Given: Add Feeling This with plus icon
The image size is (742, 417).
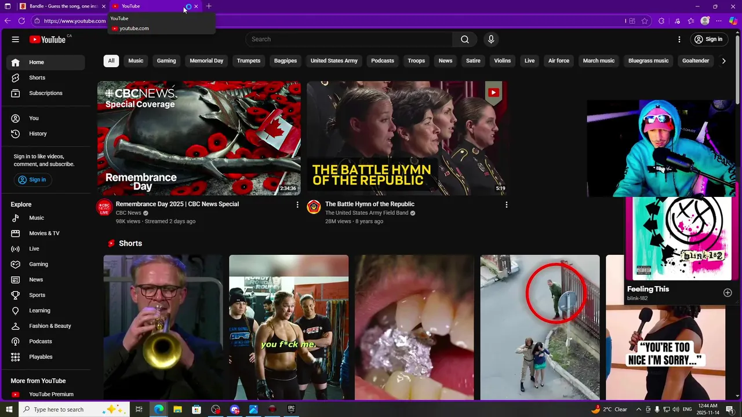Looking at the screenshot, I should coord(728,293).
